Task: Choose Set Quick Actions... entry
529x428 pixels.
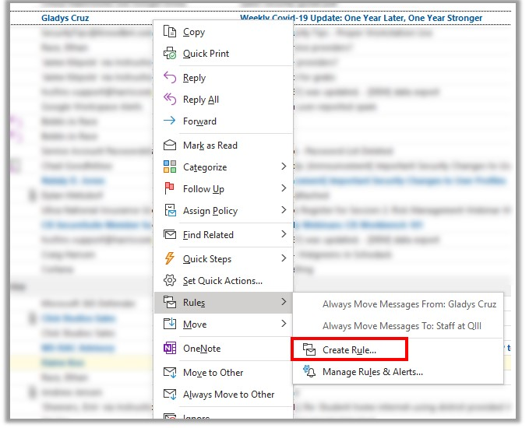Action: pyautogui.click(x=224, y=280)
